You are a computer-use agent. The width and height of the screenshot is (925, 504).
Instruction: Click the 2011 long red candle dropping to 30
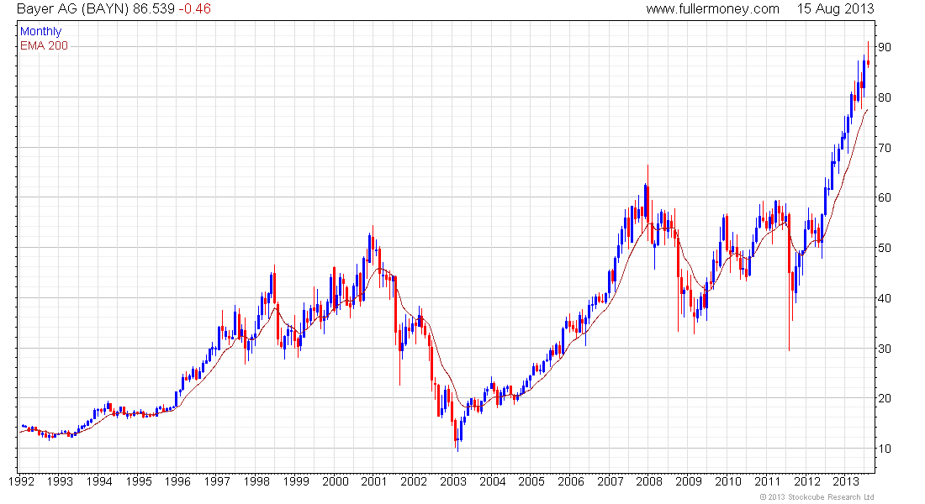pyautogui.click(x=790, y=283)
